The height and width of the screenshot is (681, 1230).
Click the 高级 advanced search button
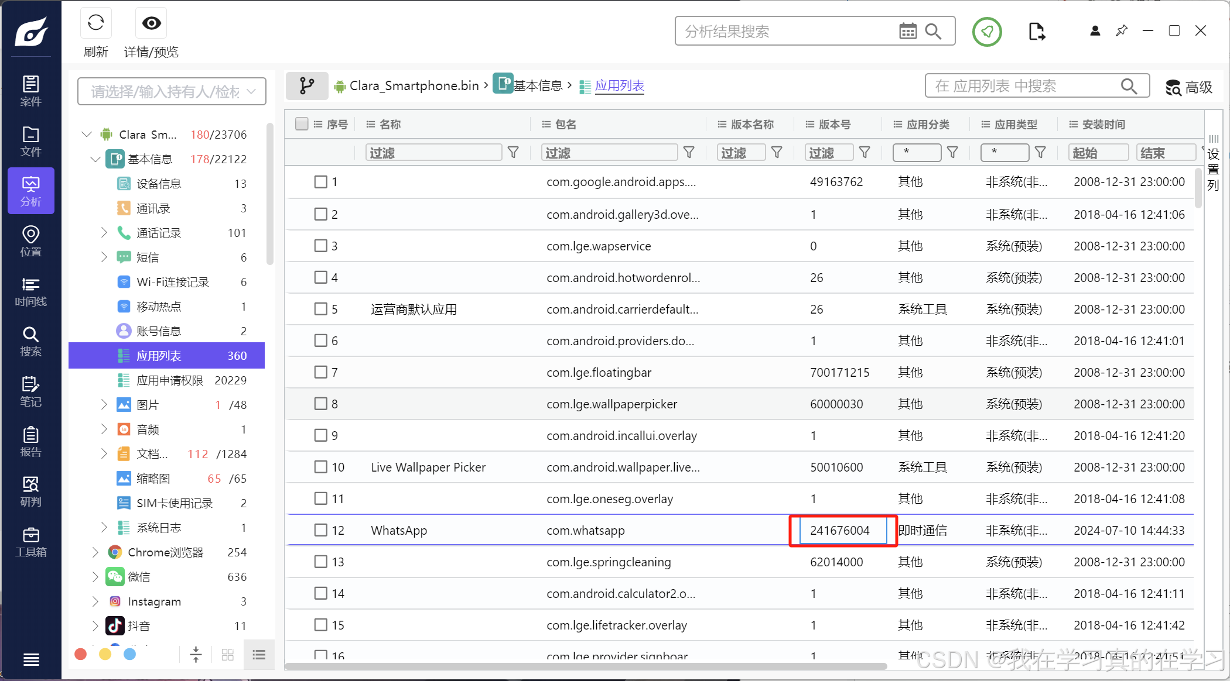point(1188,87)
